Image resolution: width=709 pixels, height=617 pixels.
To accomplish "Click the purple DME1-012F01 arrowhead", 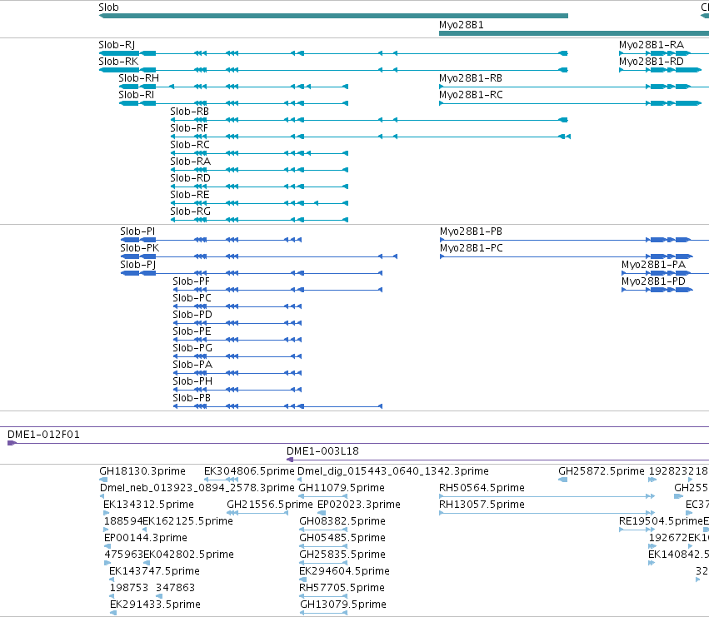I will point(12,443).
